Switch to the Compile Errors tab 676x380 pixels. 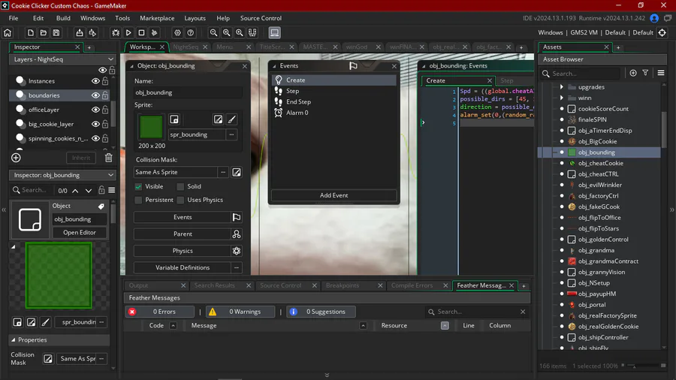coord(412,285)
